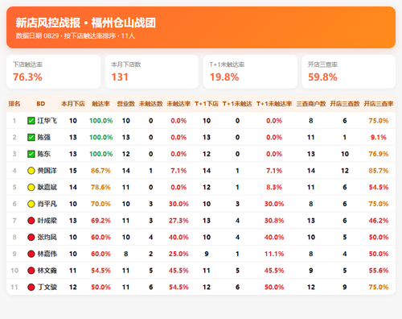Click the T+1下店 column header
Screen dimensions: 402x319
click(207, 104)
